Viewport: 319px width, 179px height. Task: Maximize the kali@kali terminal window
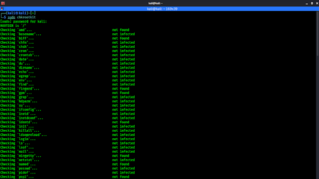[312, 3]
